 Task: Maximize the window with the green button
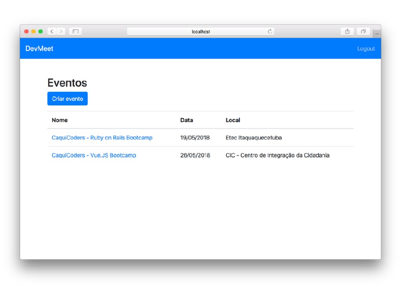coord(40,31)
